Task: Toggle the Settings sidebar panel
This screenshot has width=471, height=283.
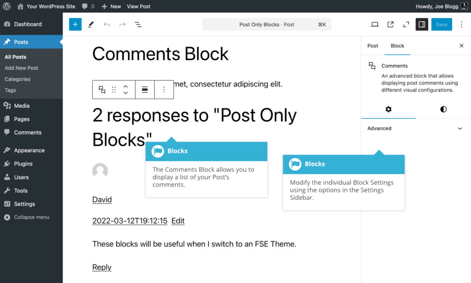Action: pyautogui.click(x=422, y=25)
